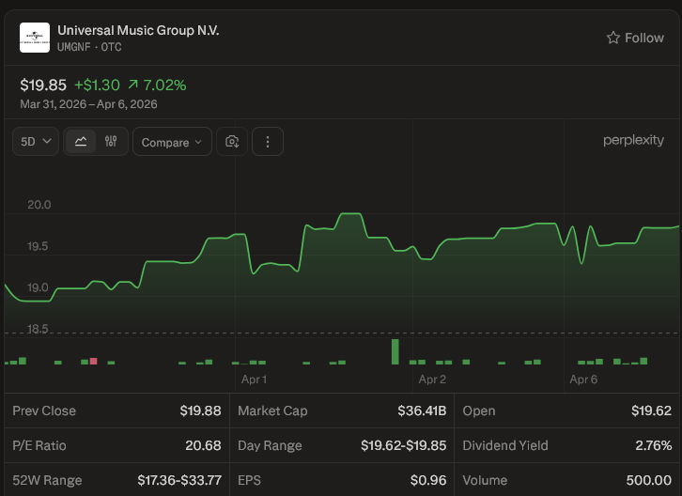Click the Universal Music Group N.V. title

[138, 30]
